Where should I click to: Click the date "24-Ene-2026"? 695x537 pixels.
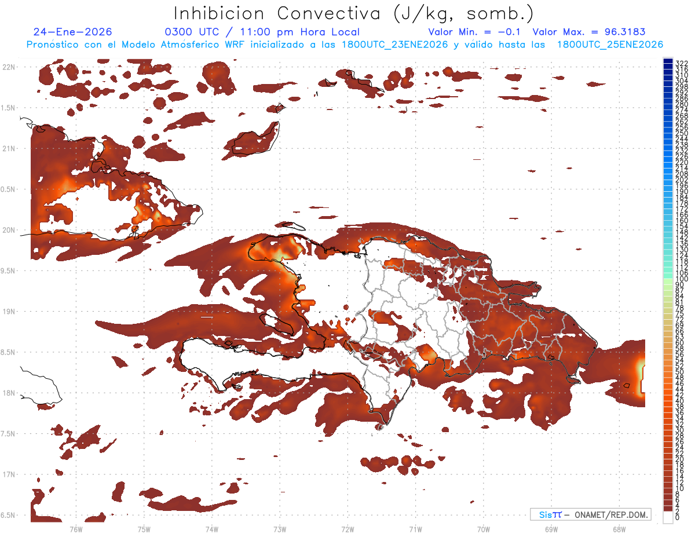click(x=72, y=32)
